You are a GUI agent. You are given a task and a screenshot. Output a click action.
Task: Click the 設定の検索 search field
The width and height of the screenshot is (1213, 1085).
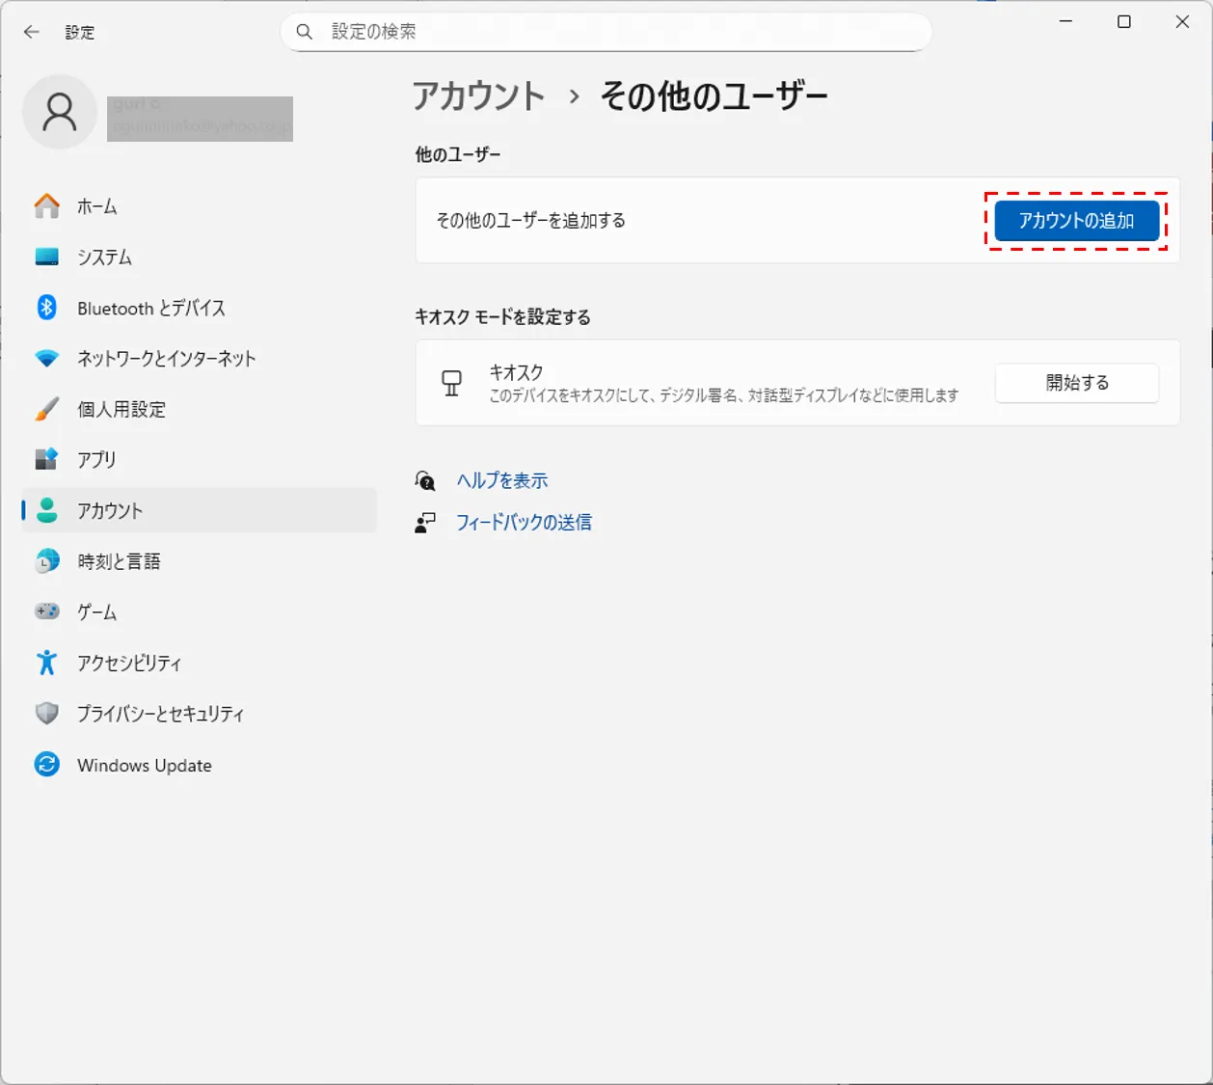pos(617,32)
